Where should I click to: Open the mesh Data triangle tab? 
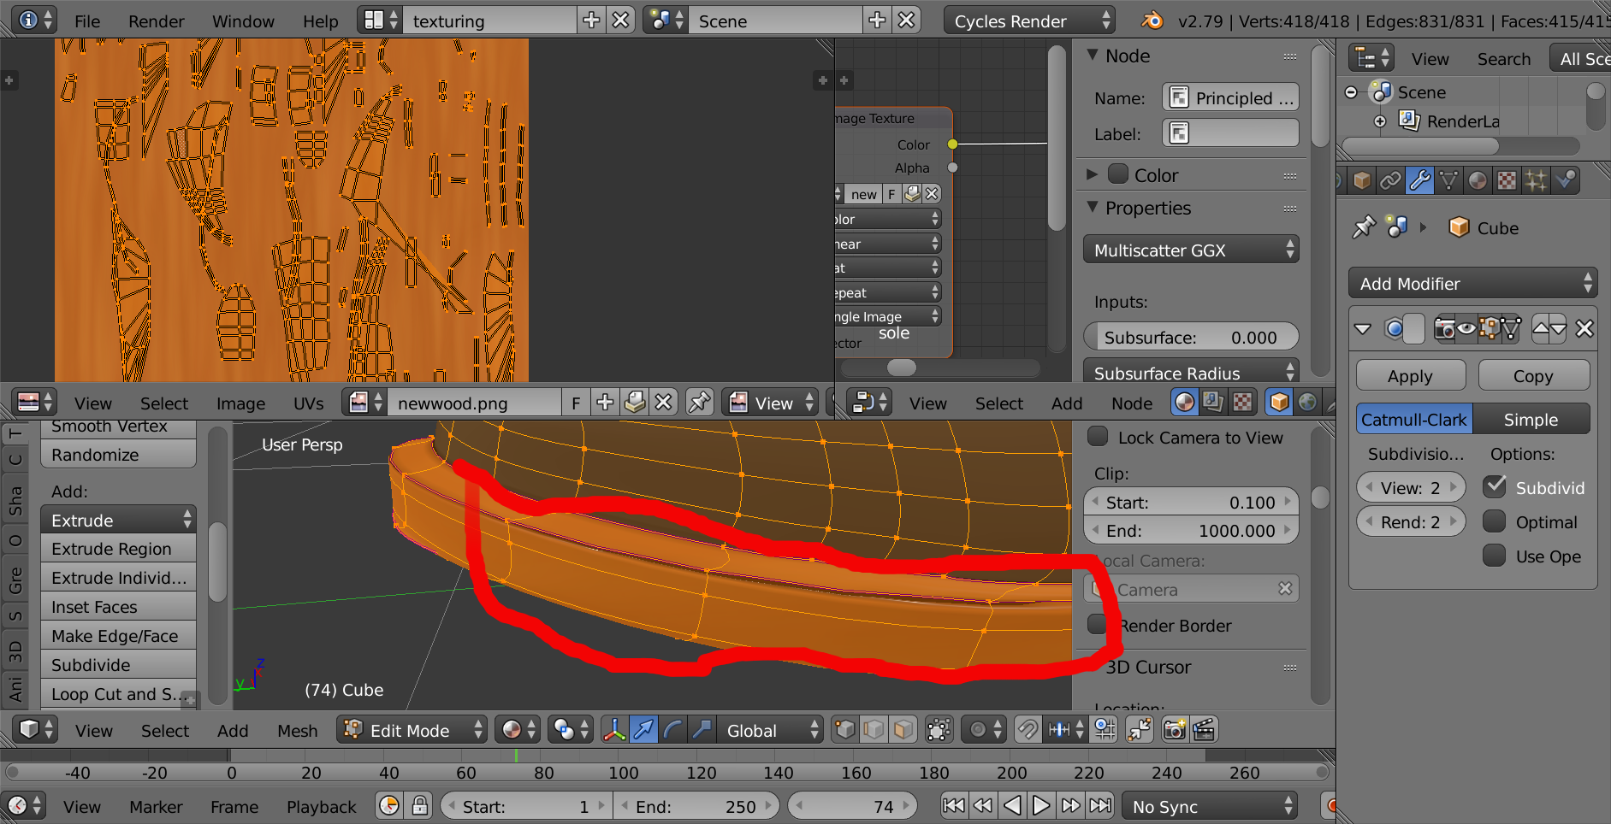(1448, 180)
